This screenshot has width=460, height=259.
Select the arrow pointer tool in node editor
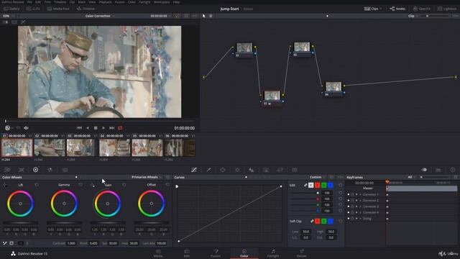(x=204, y=16)
